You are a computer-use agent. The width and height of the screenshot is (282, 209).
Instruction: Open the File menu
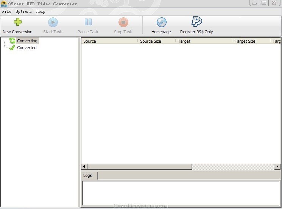pos(6,11)
